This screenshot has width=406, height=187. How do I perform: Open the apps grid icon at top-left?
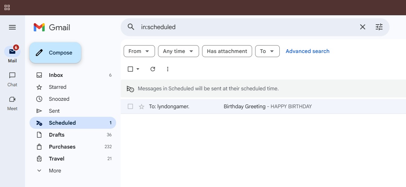7,7
